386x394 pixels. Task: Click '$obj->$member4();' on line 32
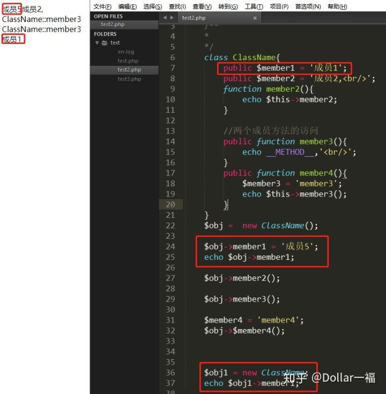click(x=244, y=331)
